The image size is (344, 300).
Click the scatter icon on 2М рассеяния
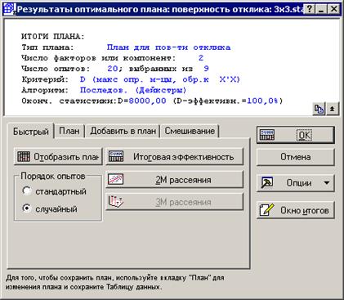coord(116,180)
